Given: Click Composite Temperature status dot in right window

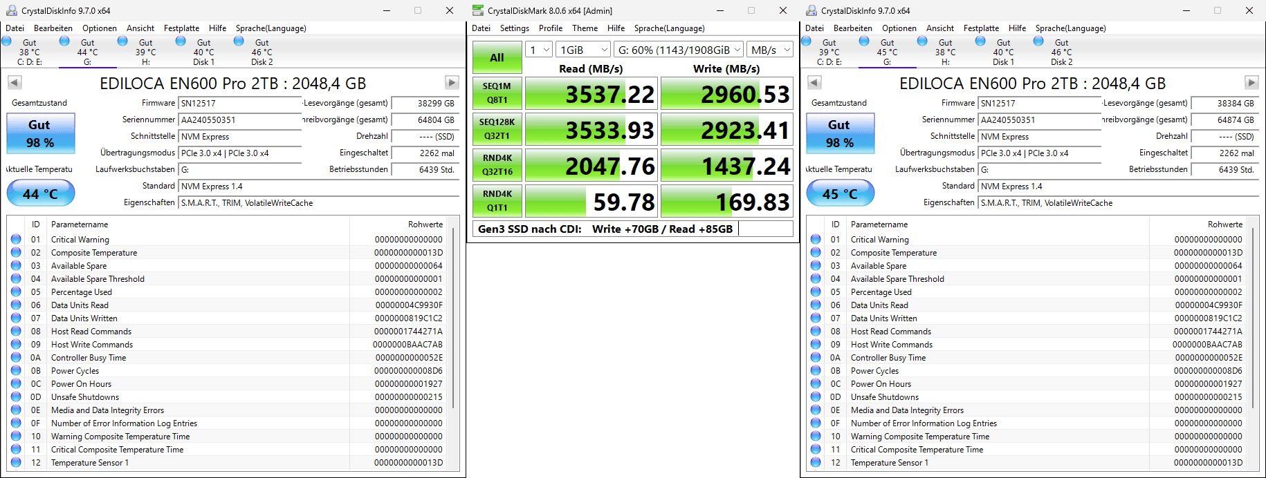Looking at the screenshot, I should click(816, 252).
